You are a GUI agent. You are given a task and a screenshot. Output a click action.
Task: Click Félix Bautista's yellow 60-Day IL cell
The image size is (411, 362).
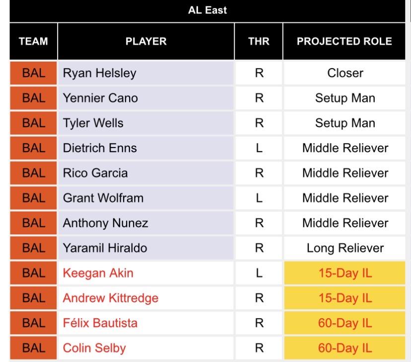345,323
